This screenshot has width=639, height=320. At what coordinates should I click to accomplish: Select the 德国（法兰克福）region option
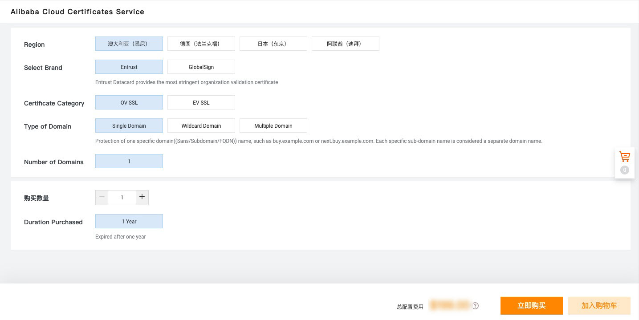(201, 44)
